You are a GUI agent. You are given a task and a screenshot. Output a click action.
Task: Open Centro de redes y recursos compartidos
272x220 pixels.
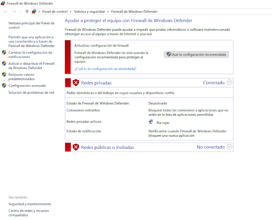(x=29, y=213)
